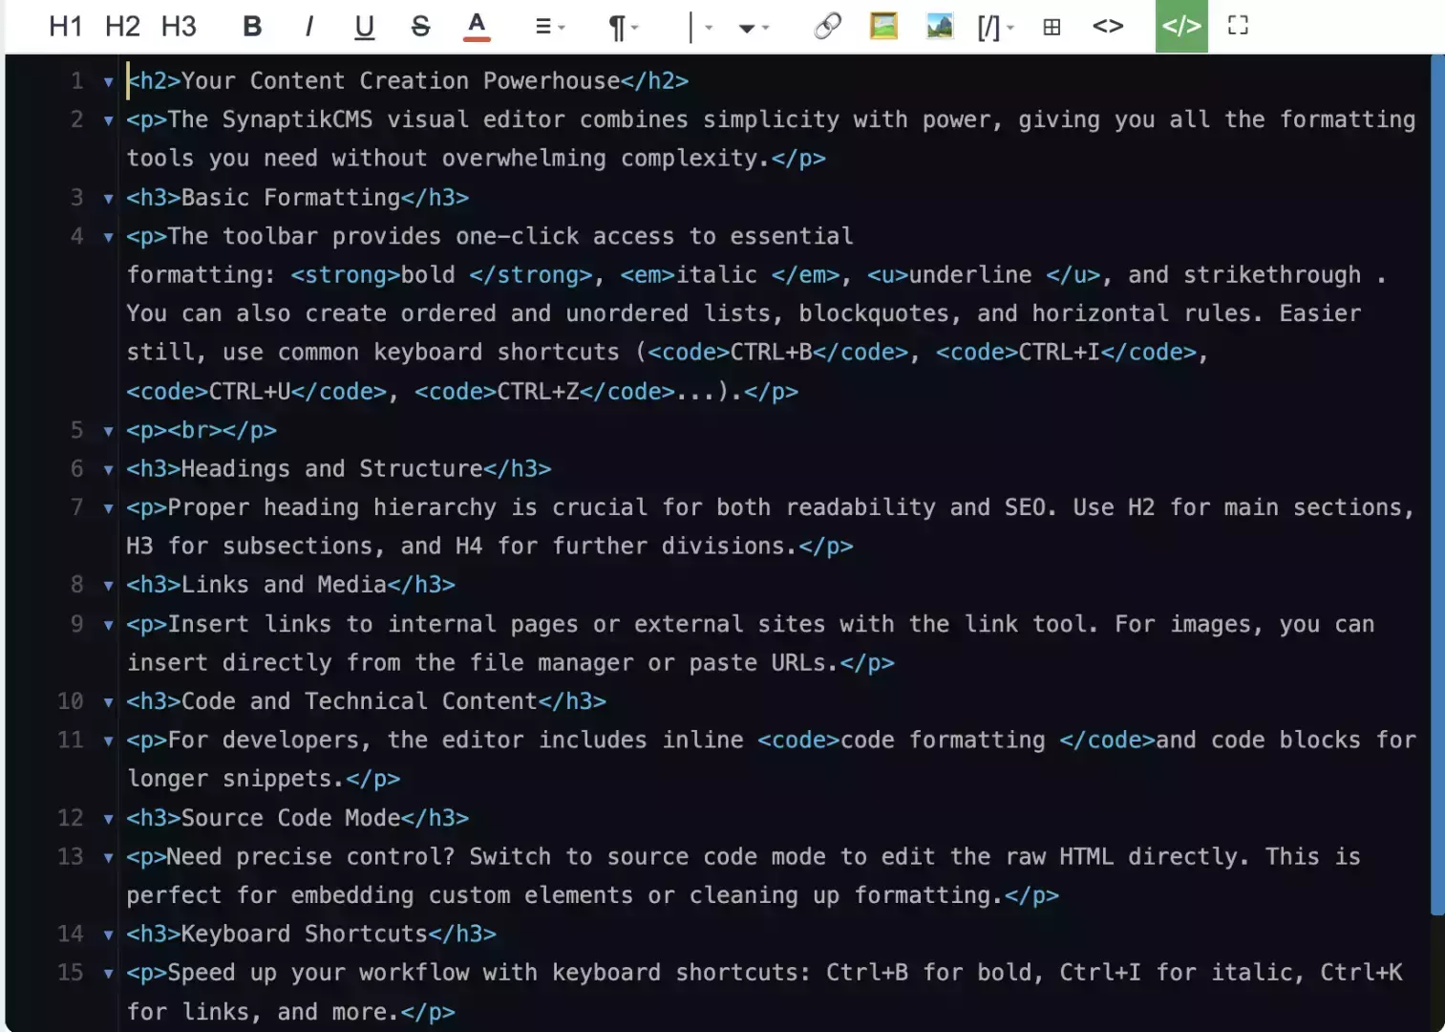The image size is (1445, 1032).
Task: Toggle strikethrough formatting
Action: click(420, 26)
